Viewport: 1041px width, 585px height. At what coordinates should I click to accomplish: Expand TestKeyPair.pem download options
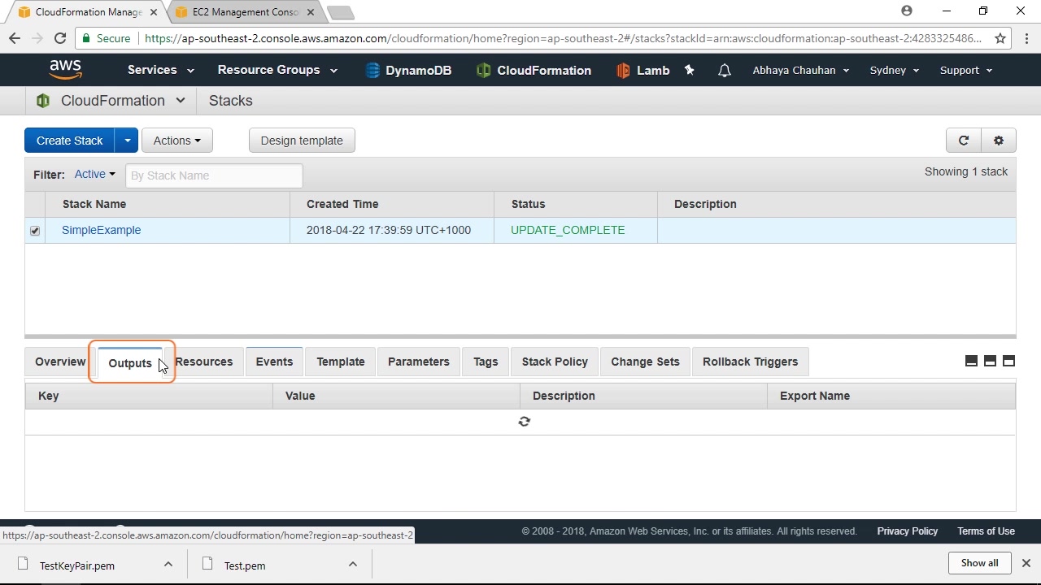(168, 564)
